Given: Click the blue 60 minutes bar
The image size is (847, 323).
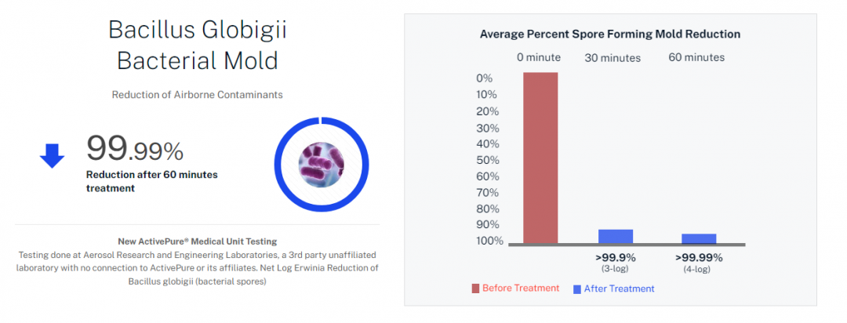Looking at the screenshot, I should 699,238.
